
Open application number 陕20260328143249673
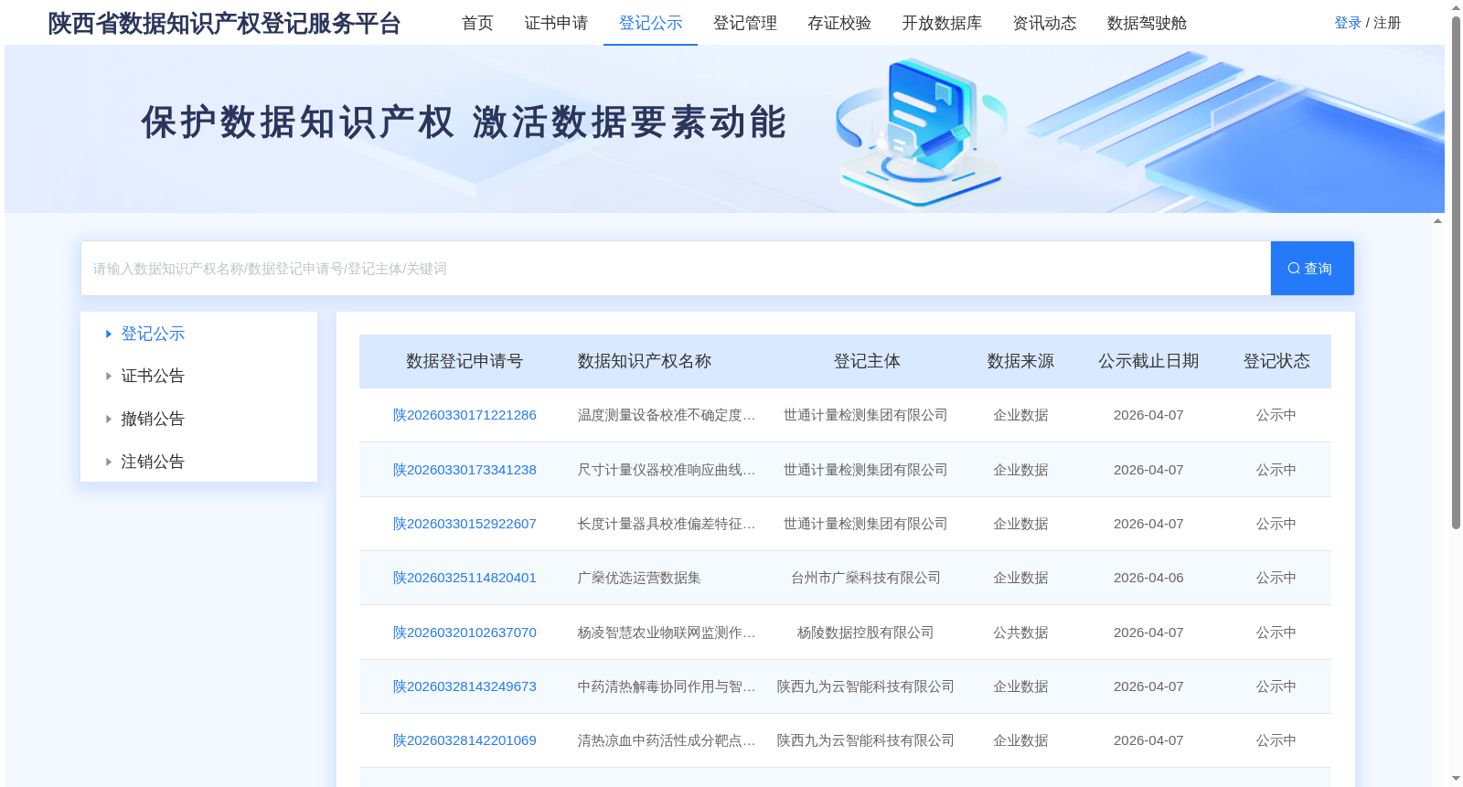[465, 686]
